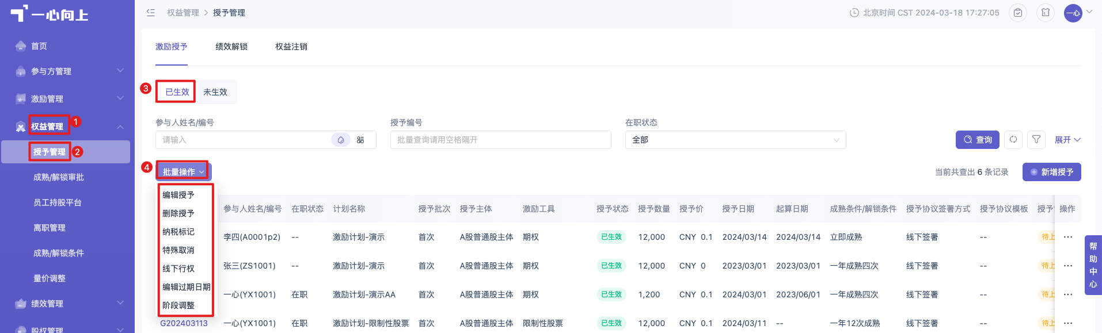Select the 已生效 status tab
The image size is (1102, 333).
coord(177,92)
